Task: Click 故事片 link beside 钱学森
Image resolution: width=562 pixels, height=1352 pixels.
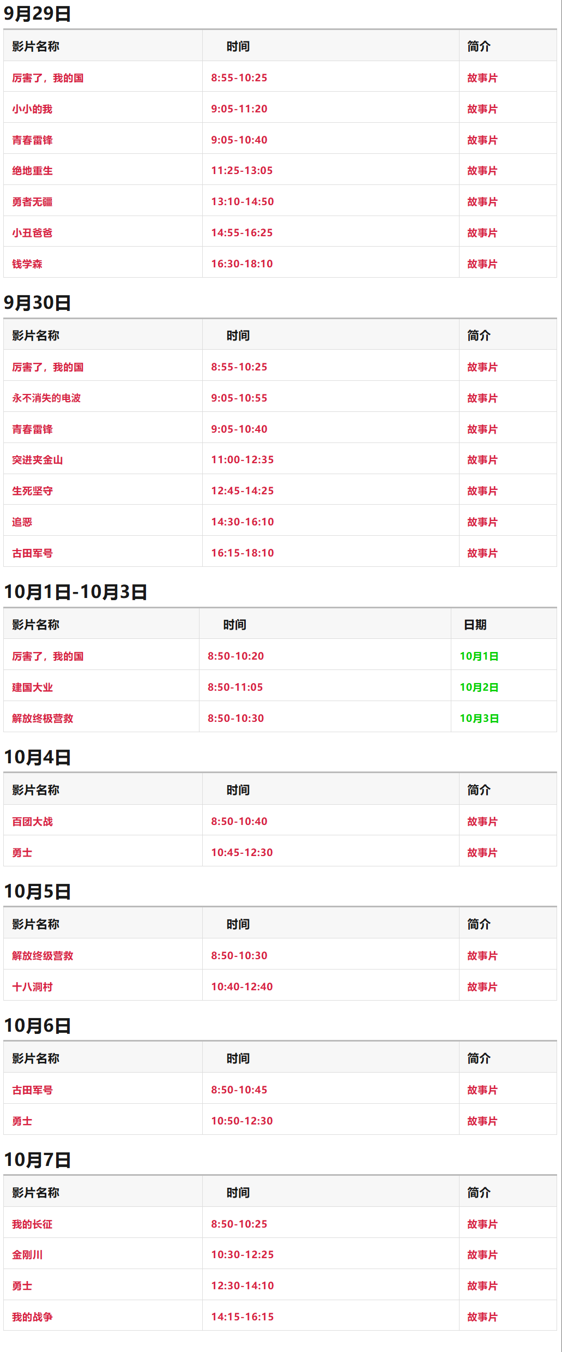Action: point(482,264)
